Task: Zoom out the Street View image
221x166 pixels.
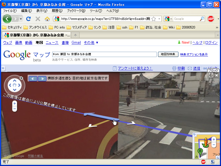Action: pyautogui.click(x=15, y=109)
